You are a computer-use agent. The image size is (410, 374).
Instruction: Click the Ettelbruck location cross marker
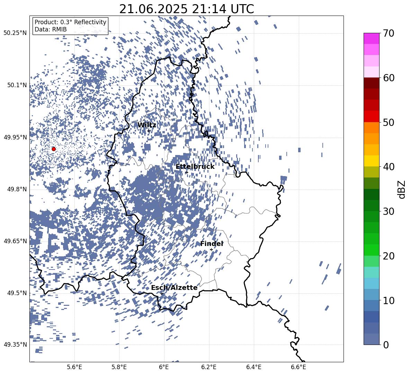186,172
